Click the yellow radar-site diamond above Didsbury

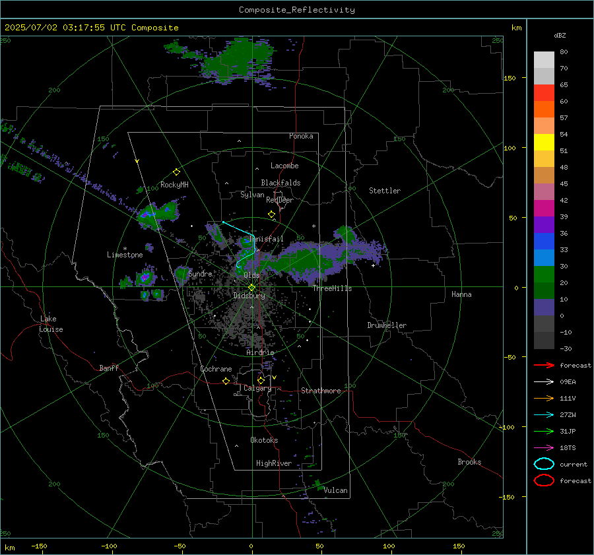[251, 288]
